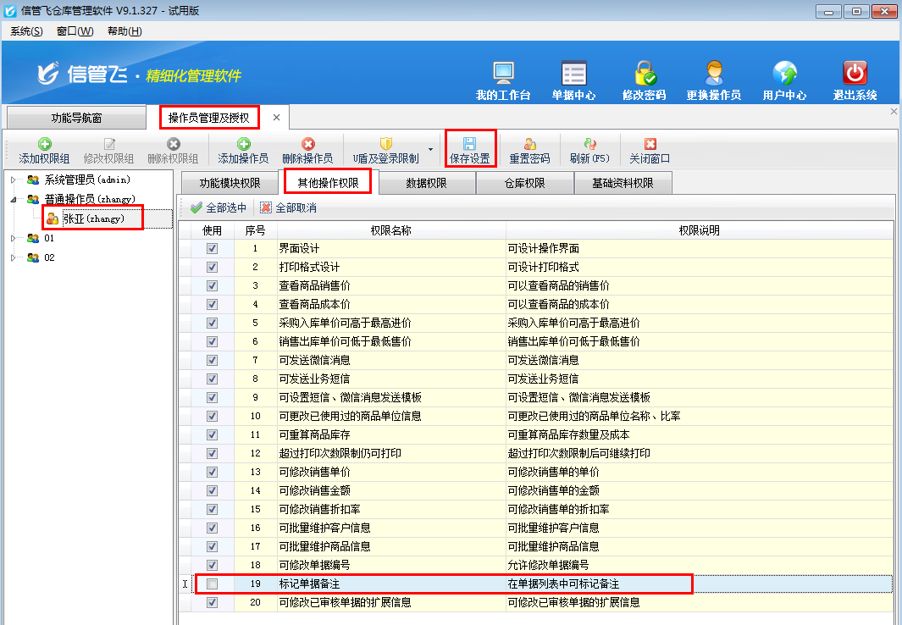
Task: Open 我的工作台 from the top toolbar
Action: pos(503,78)
